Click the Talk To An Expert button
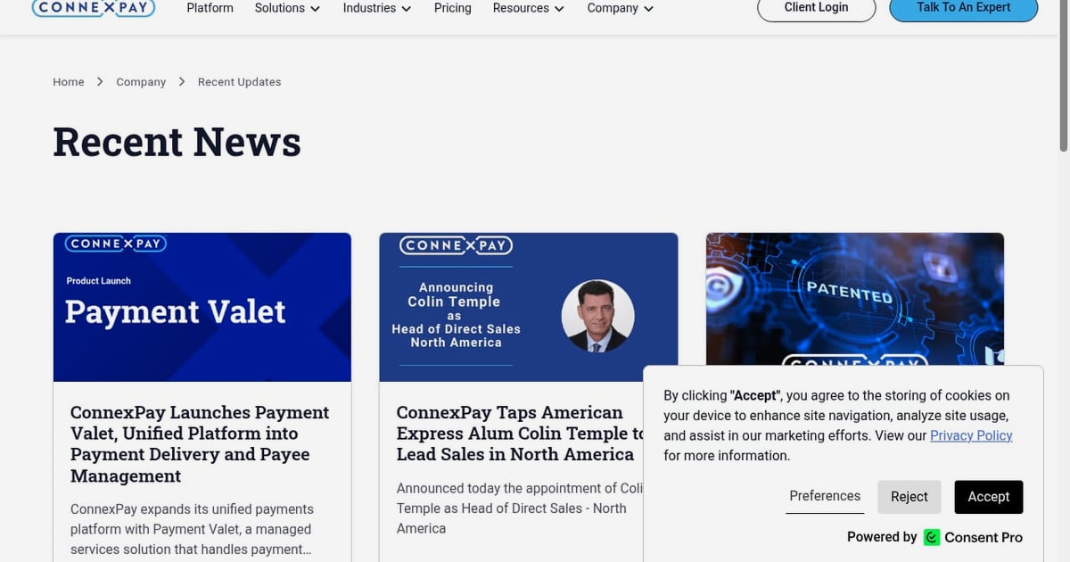This screenshot has height=562, width=1070. (964, 8)
